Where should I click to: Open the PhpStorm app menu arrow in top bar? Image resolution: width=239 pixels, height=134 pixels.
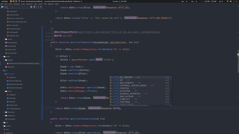coord(81,1)
